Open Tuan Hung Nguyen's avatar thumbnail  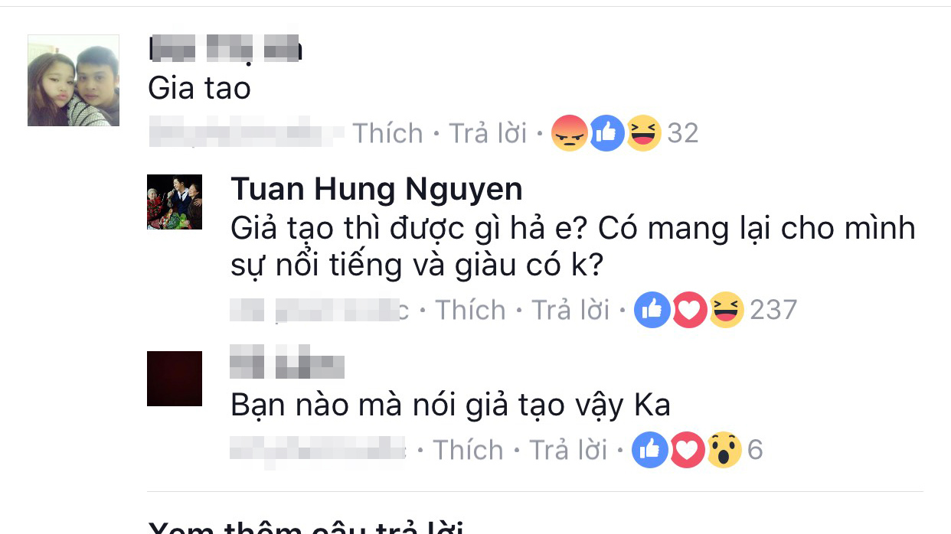tap(175, 202)
